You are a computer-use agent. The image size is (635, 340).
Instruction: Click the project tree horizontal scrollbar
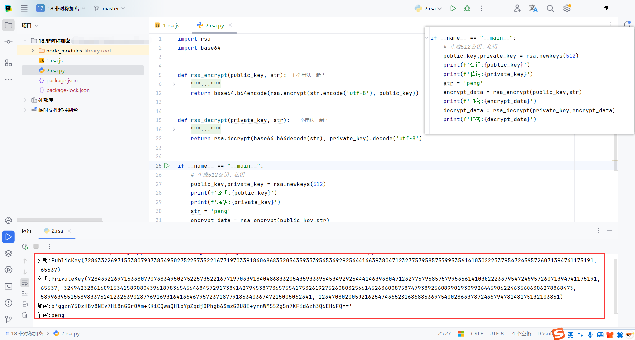[x=60, y=220]
